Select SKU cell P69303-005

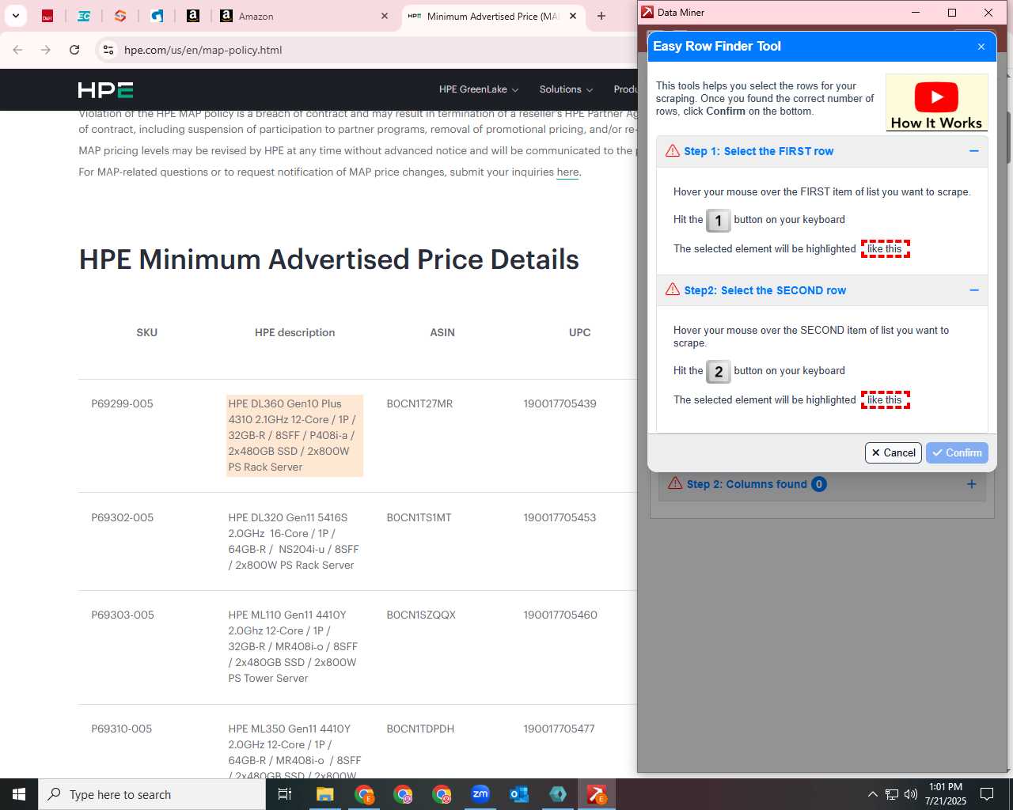[x=123, y=615]
